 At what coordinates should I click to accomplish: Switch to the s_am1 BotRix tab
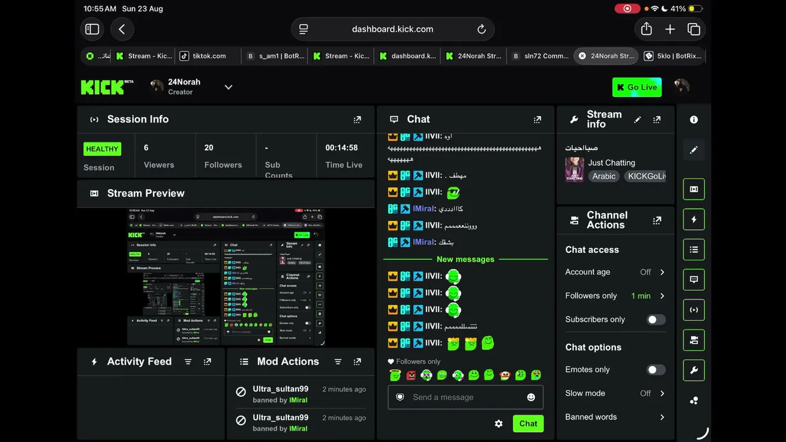pos(275,56)
